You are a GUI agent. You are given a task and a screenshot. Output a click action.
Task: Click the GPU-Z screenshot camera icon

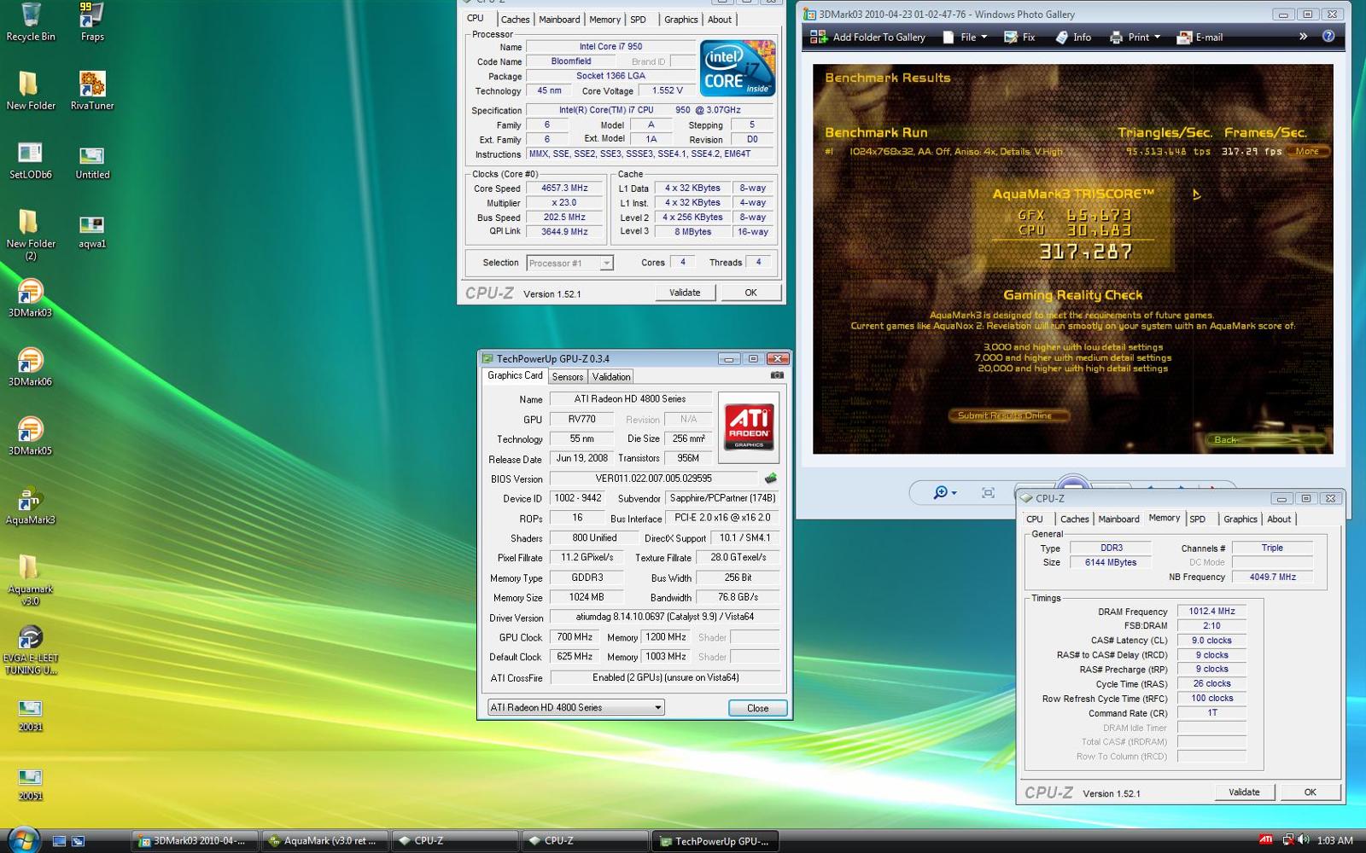point(777,375)
